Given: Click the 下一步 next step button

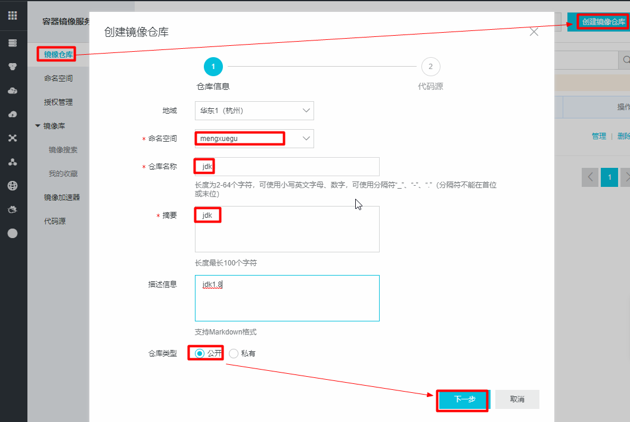Looking at the screenshot, I should 464,399.
